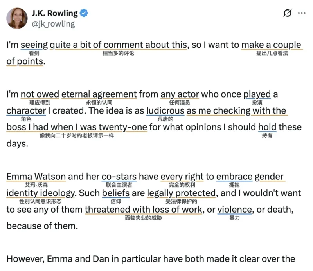This screenshot has width=313, height=271.
Task: Click the underlined word "ludicrous"
Action: click(165, 110)
